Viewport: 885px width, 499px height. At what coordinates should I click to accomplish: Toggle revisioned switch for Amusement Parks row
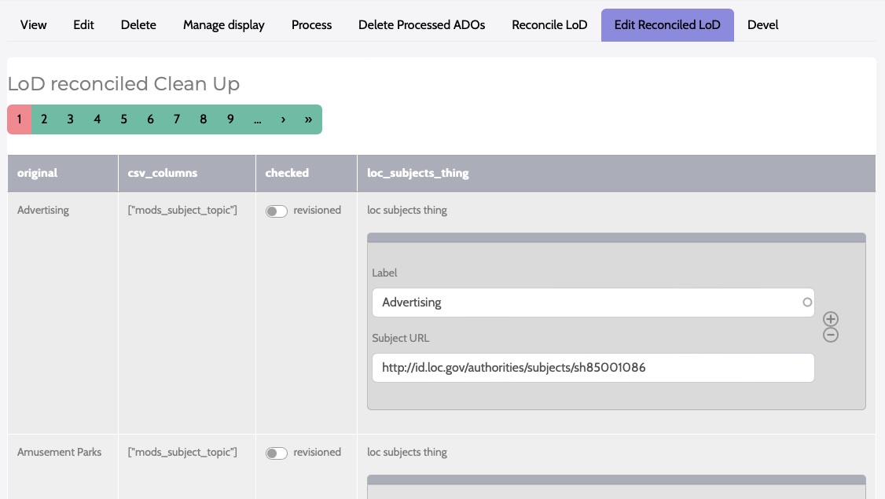[276, 453]
